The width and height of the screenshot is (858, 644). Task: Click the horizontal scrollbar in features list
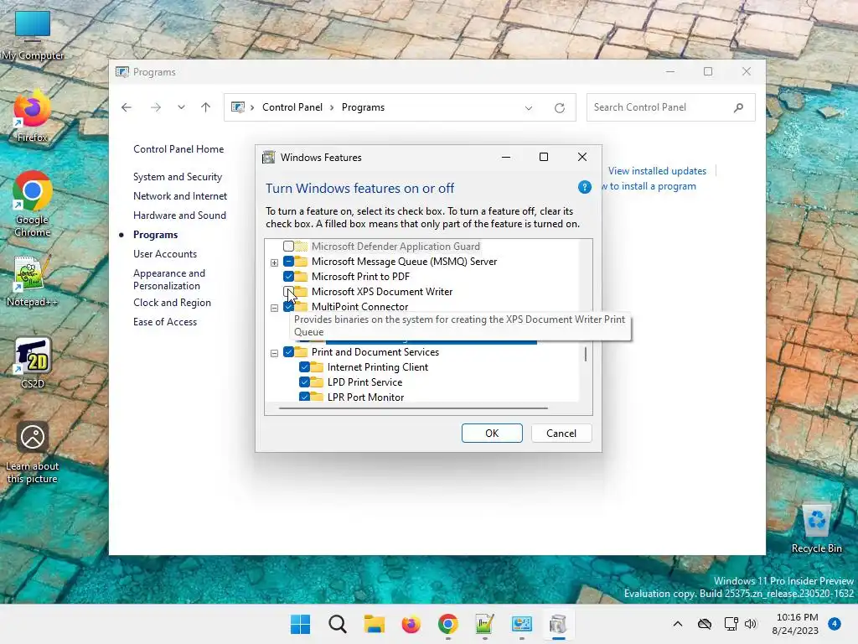pos(413,408)
